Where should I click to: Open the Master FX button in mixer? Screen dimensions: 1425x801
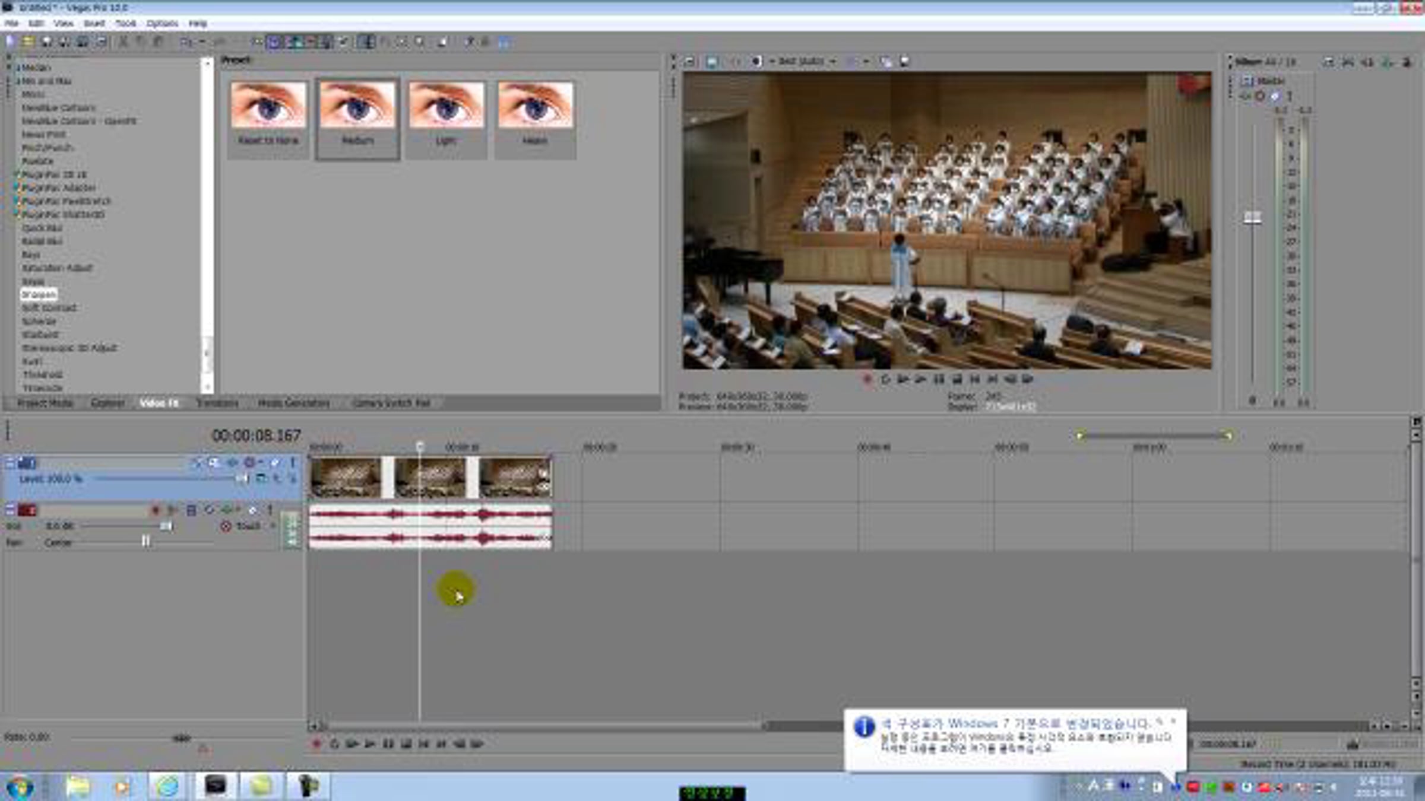pyautogui.click(x=1245, y=96)
